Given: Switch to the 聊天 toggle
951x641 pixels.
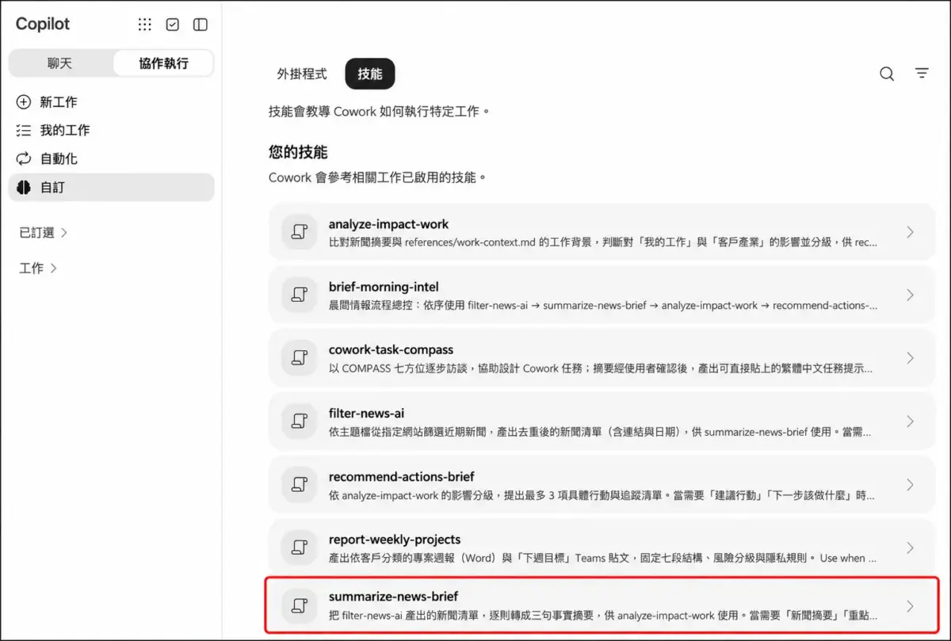Looking at the screenshot, I should tap(60, 63).
